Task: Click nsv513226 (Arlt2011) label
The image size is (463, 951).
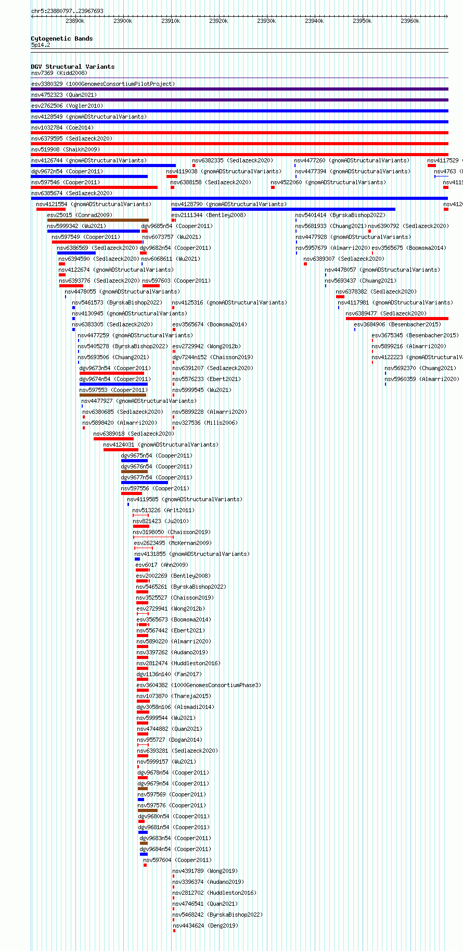Action: [x=163, y=510]
